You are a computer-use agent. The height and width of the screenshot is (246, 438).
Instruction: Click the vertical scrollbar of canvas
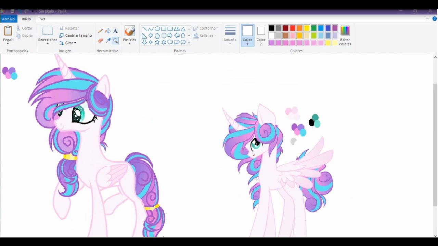[x=435, y=144]
